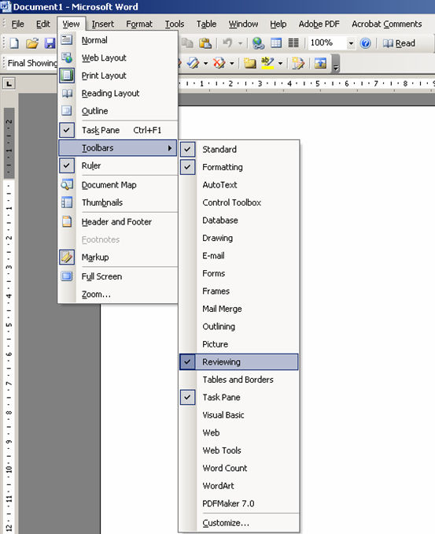Open the Edit menu
Image resolution: width=435 pixels, height=534 pixels.
pos(42,24)
